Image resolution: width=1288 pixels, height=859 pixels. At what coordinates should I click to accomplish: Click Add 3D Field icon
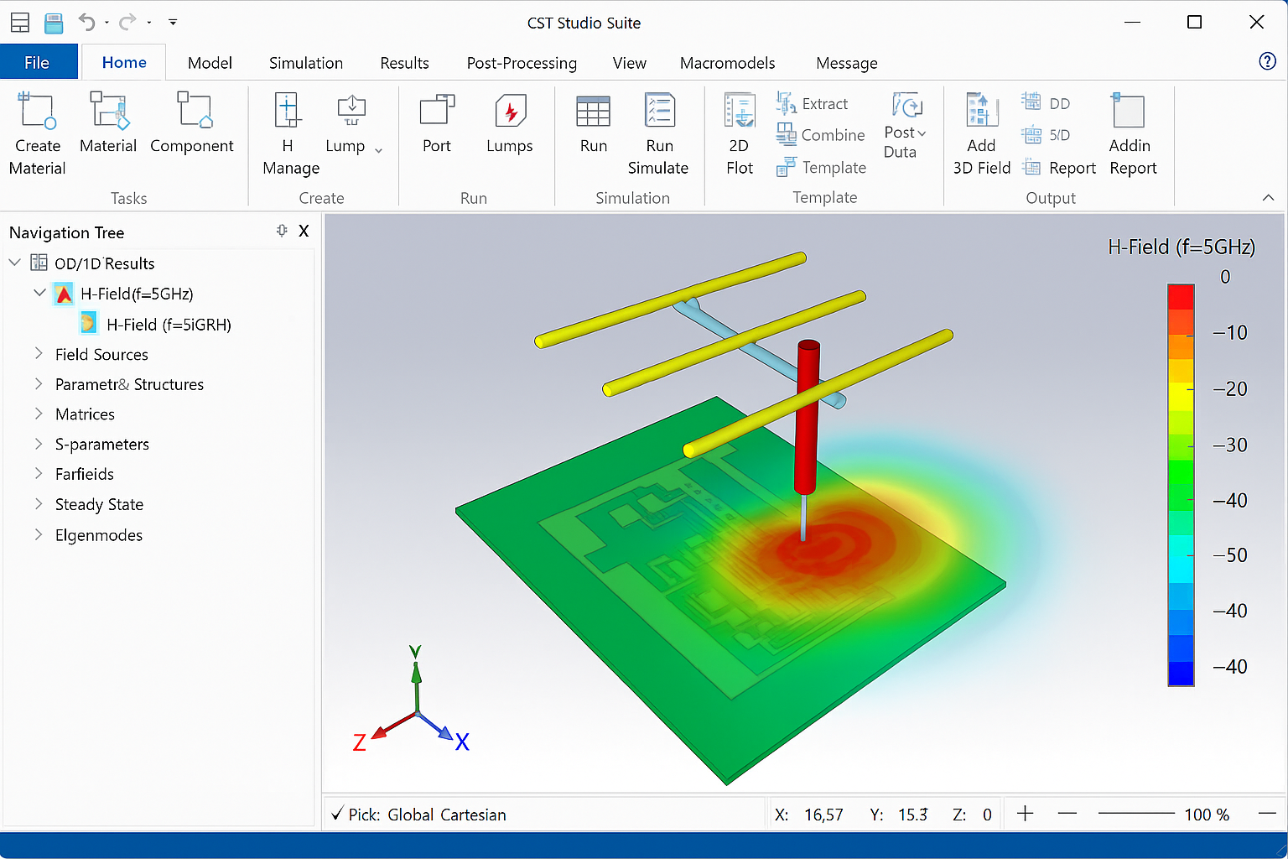(x=982, y=111)
